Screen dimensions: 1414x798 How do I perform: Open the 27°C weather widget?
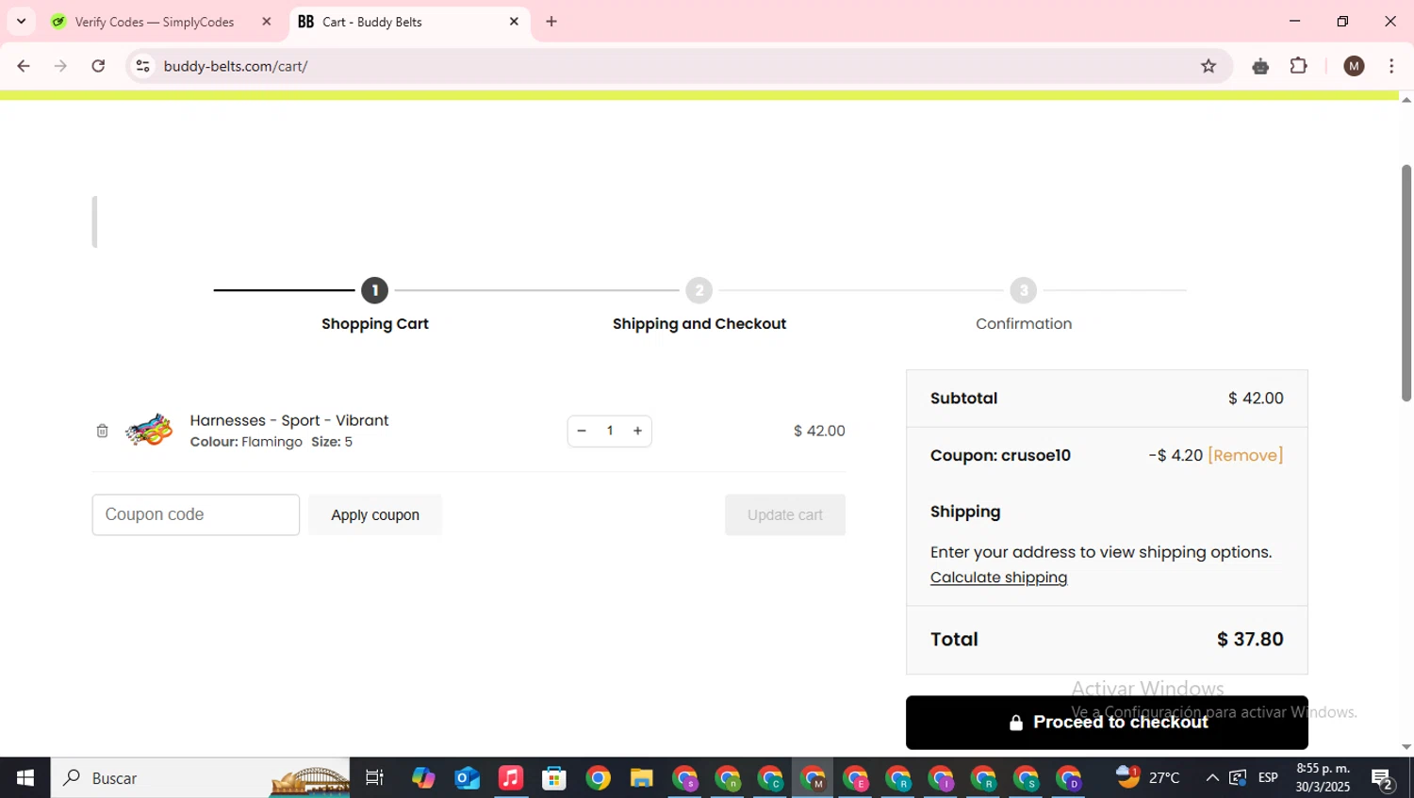click(1148, 778)
